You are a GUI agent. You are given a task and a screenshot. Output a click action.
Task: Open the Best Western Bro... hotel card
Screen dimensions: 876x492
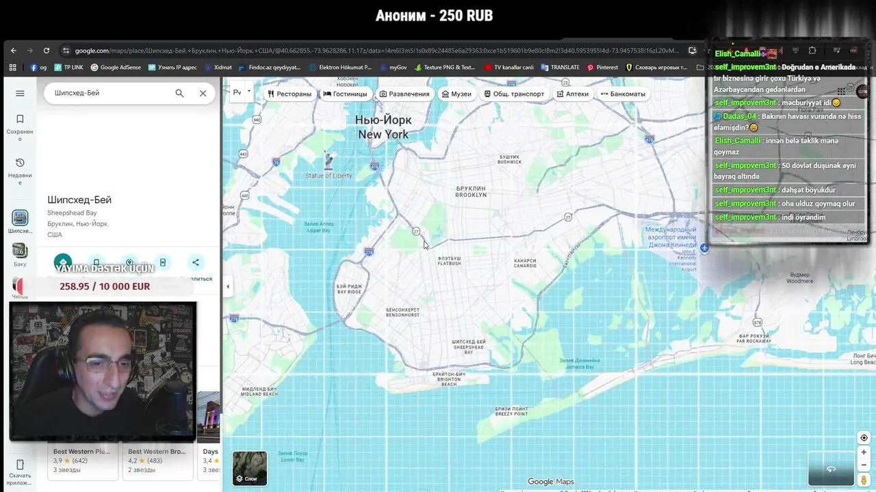(157, 460)
